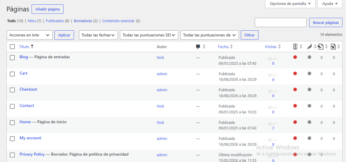Click the gray readability dot in Cart row
The width and height of the screenshot is (346, 162).
(310, 73)
